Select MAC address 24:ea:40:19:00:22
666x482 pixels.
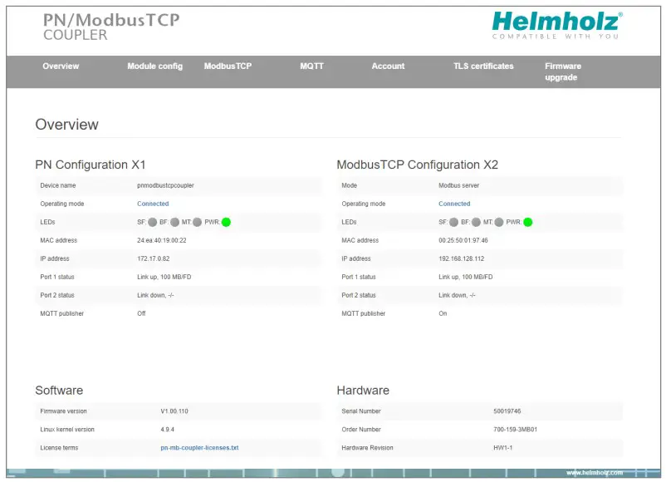pyautogui.click(x=162, y=240)
